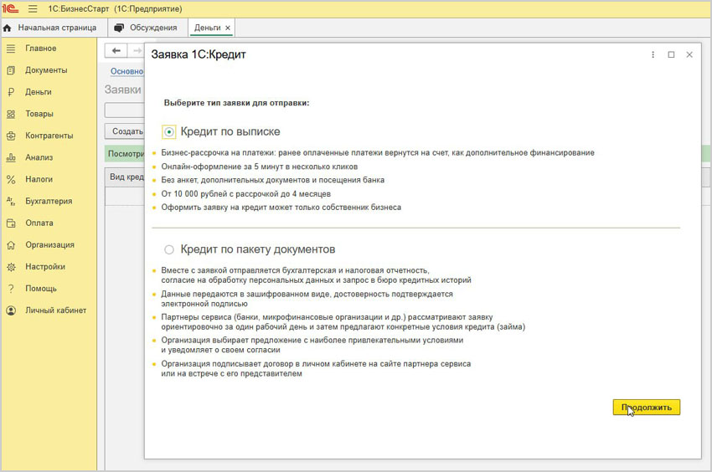
Task: Click the Настройки gear icon
Action: click(11, 267)
